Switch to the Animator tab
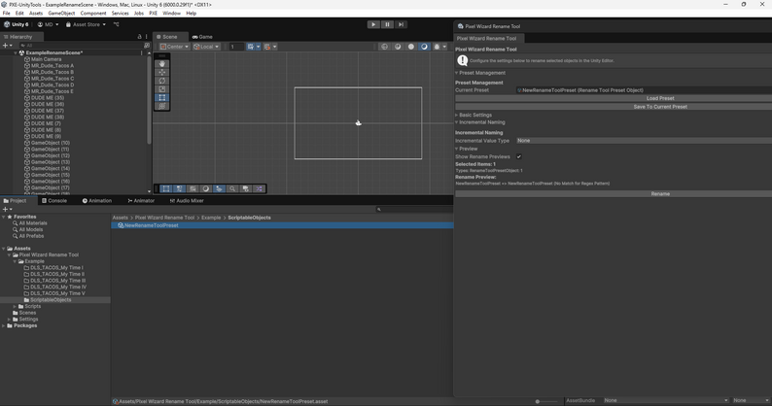The height and width of the screenshot is (406, 772). click(141, 201)
